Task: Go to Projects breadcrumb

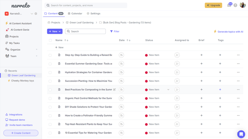Action: (x=54, y=23)
